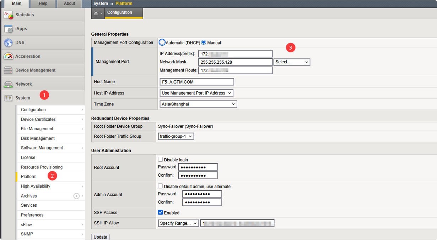Click Sync-Failover (Sync-Failover) text
This screenshot has width=437, height=240.
(185, 126)
